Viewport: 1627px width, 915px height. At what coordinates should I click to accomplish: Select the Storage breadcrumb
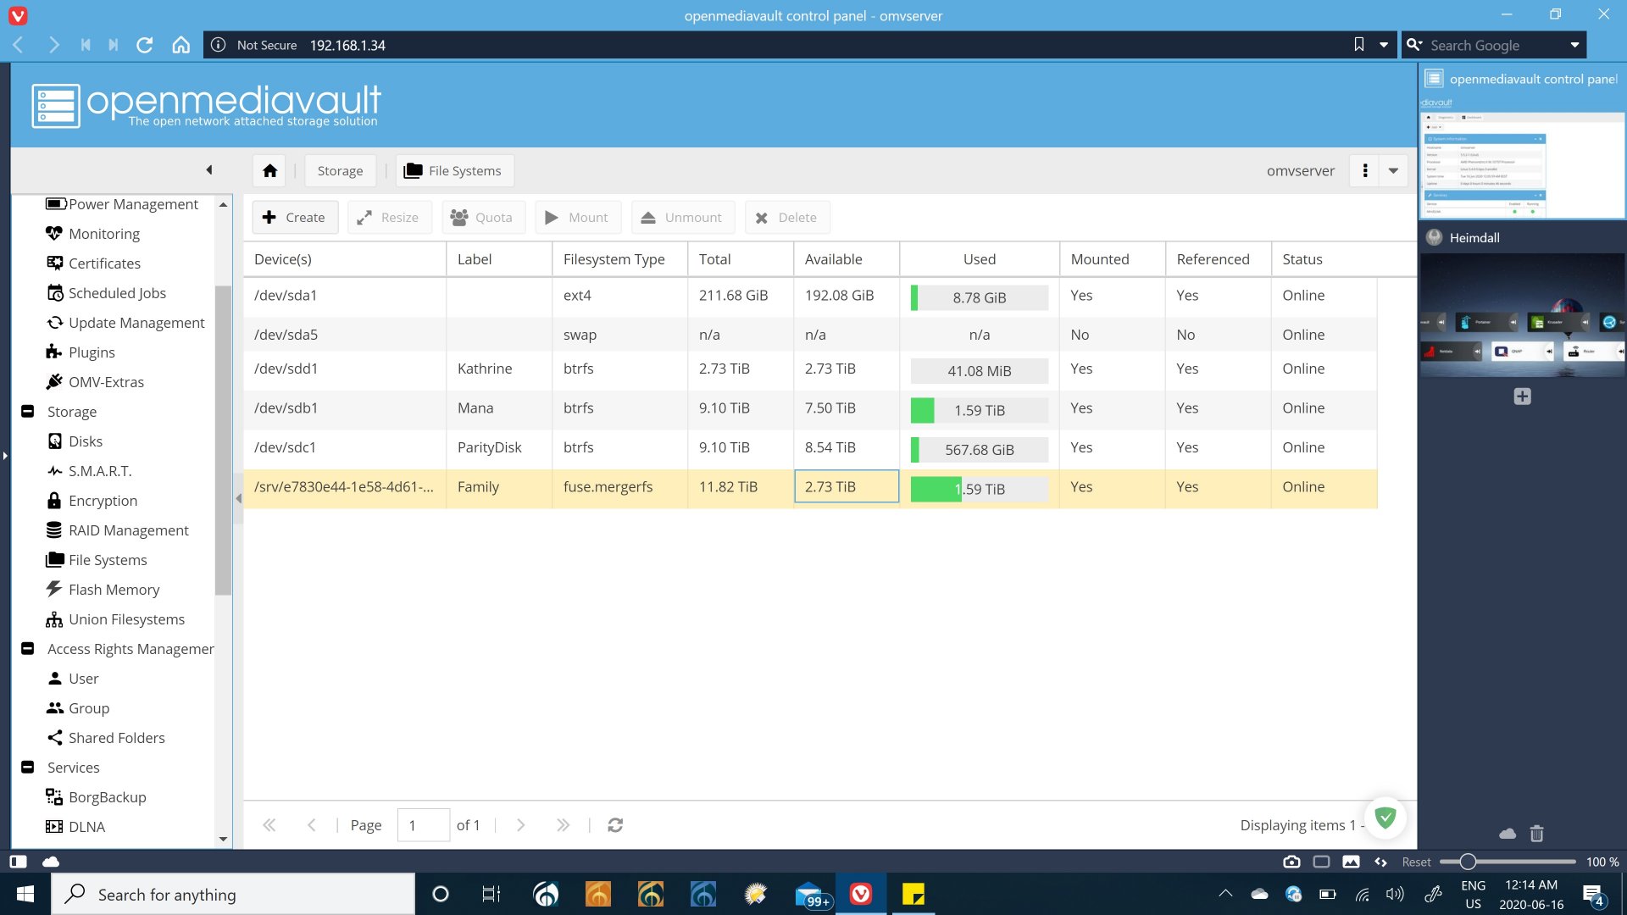[340, 170]
